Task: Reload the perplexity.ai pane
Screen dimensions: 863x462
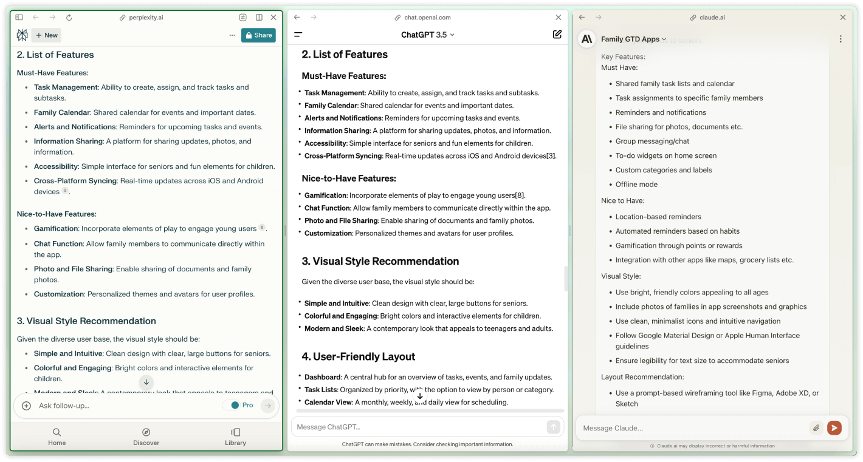Action: [x=69, y=18]
